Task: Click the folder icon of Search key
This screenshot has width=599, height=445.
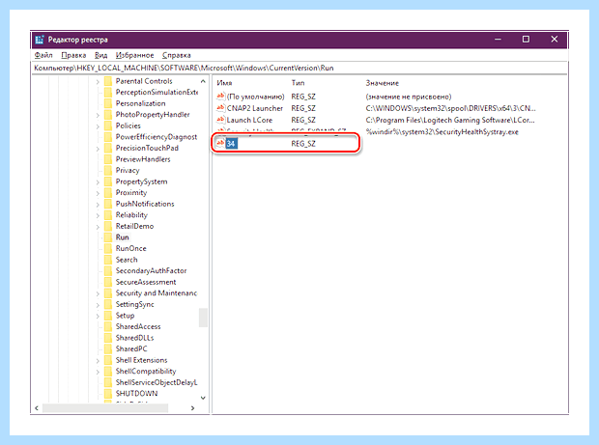Action: pyautogui.click(x=108, y=260)
